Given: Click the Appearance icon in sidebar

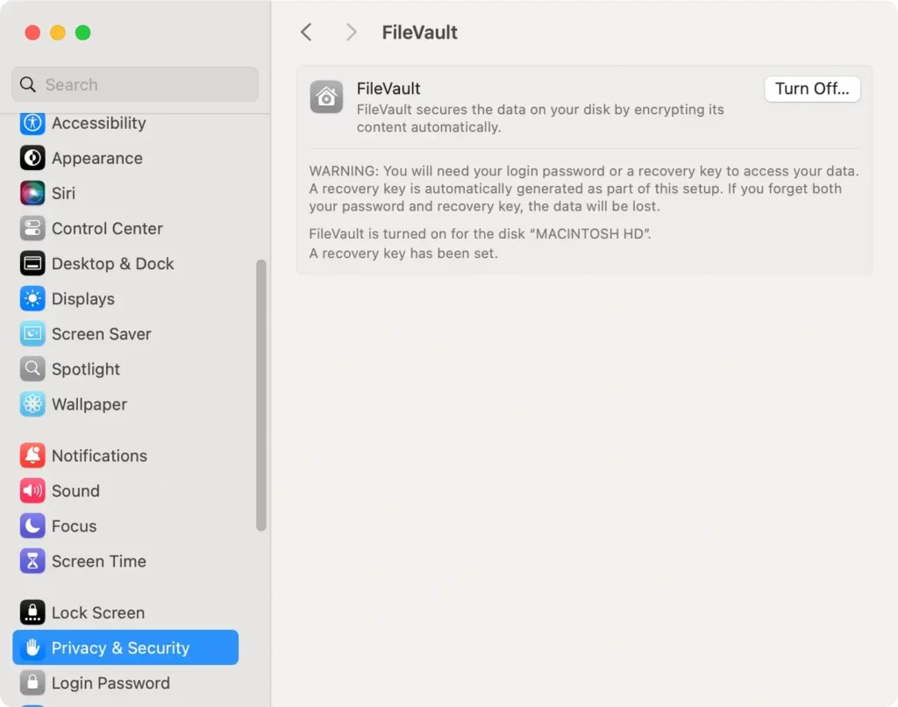Looking at the screenshot, I should pyautogui.click(x=32, y=158).
